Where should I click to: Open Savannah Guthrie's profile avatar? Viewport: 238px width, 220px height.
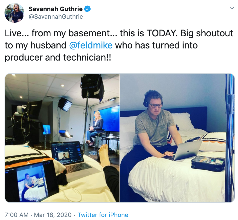[x=14, y=13]
